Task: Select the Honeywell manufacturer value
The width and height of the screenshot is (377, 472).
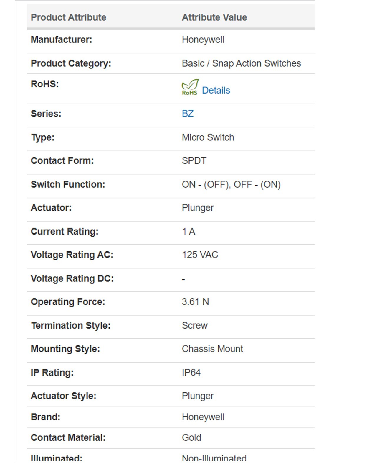Action: coord(203,40)
